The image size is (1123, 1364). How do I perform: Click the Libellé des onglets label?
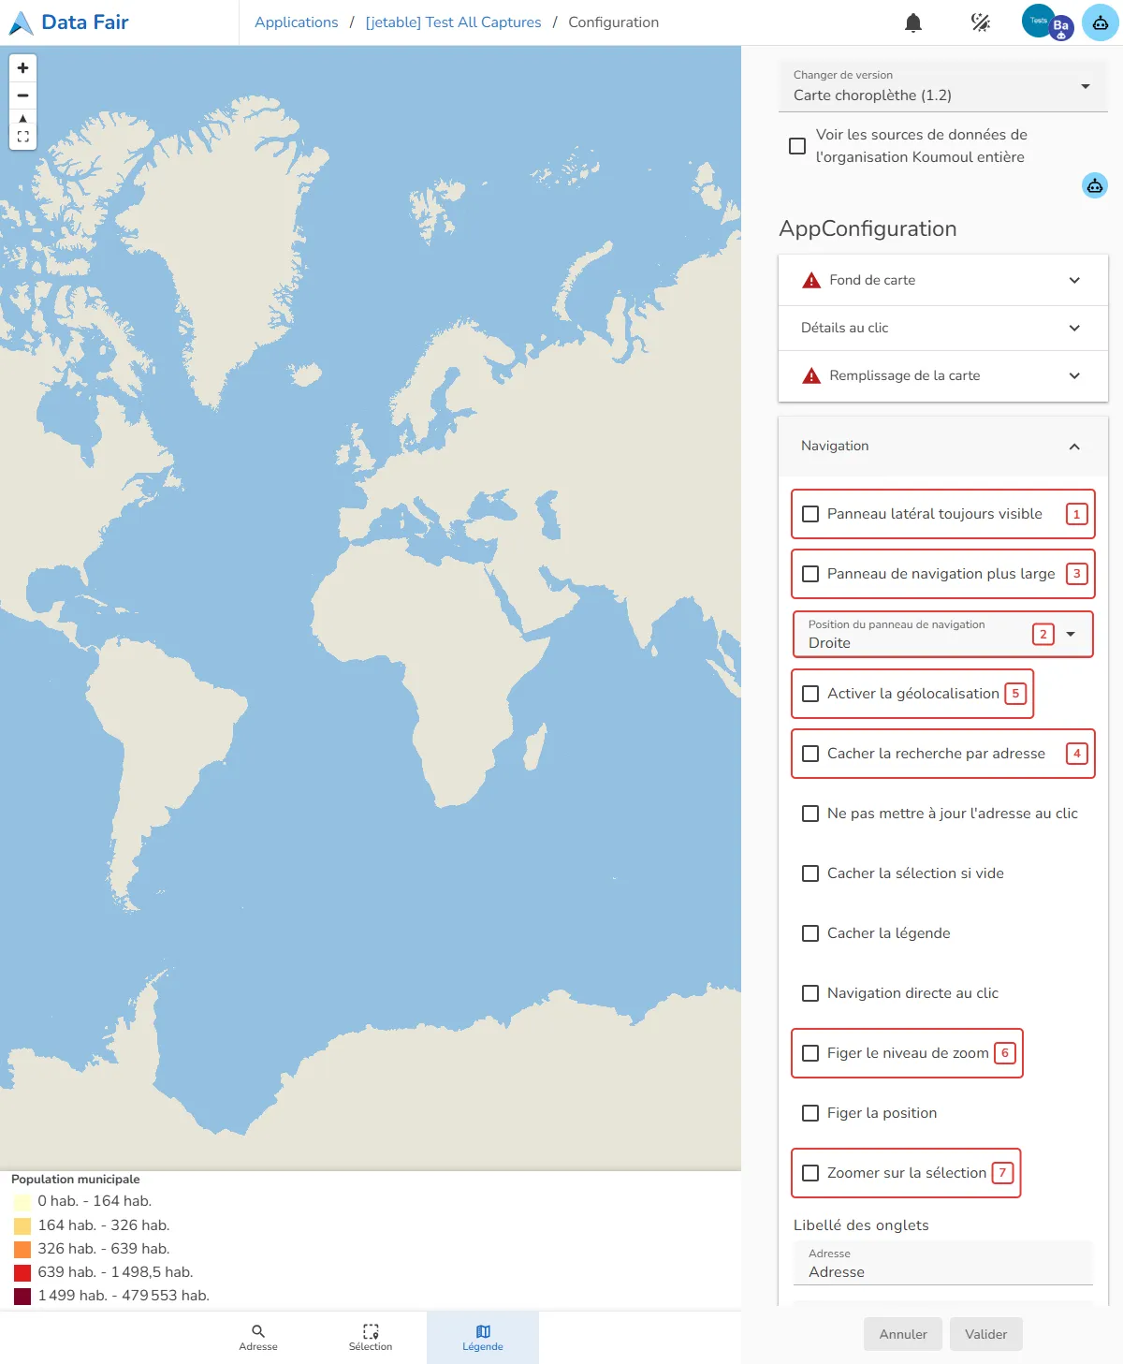[861, 1225]
